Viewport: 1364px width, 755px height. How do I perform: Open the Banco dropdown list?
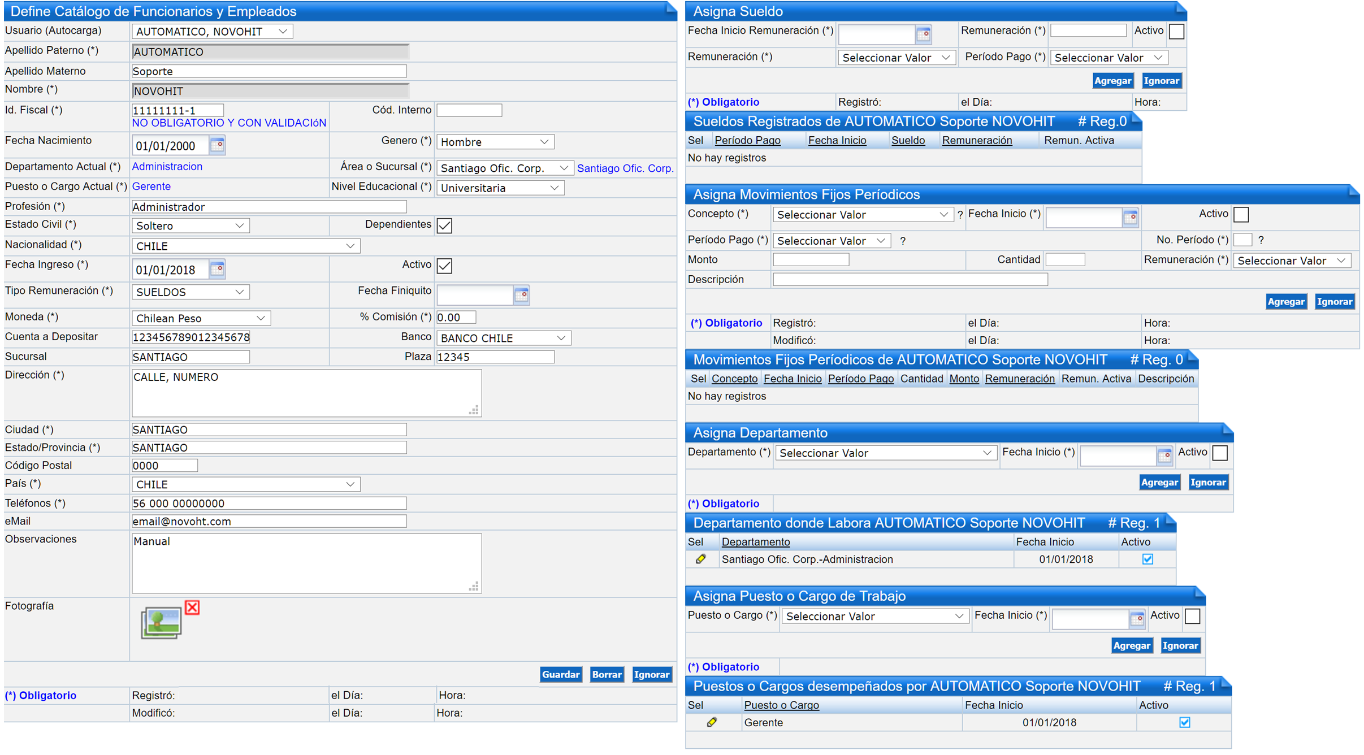click(x=503, y=338)
